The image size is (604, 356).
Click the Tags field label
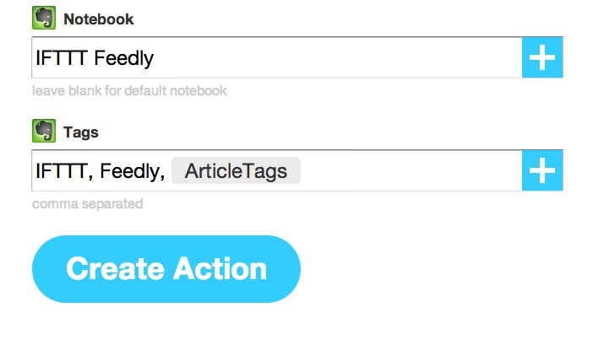click(81, 132)
